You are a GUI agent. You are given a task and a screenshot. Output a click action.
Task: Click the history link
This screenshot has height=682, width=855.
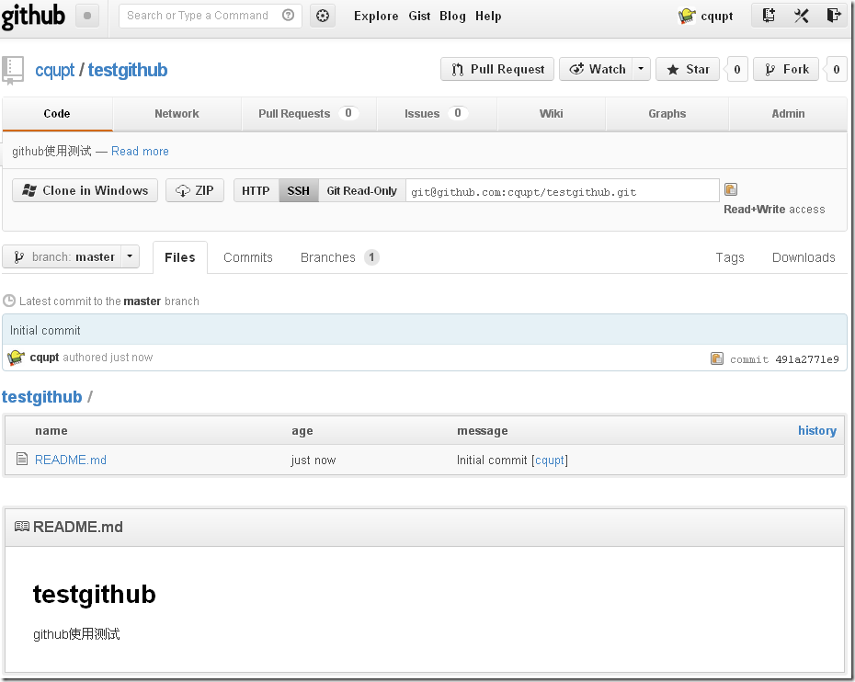coord(816,431)
